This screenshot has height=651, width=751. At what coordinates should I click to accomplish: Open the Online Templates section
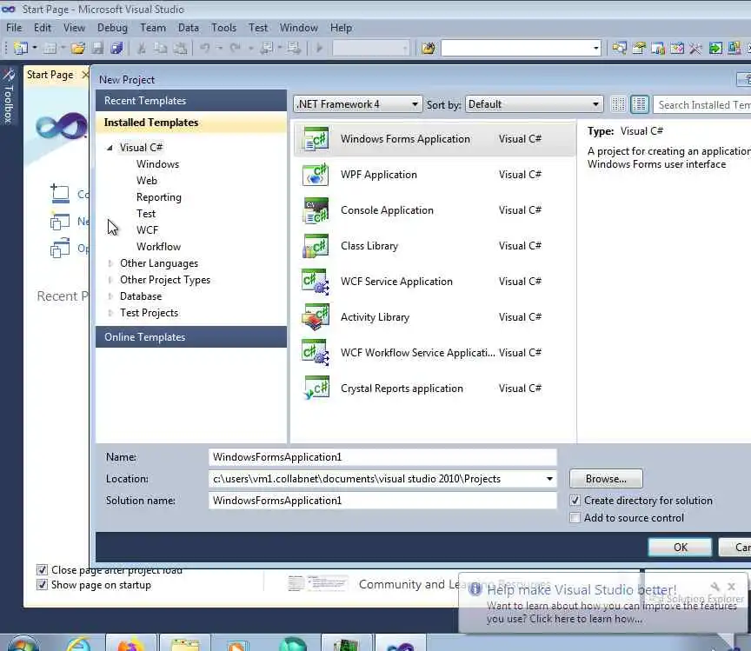tap(191, 336)
